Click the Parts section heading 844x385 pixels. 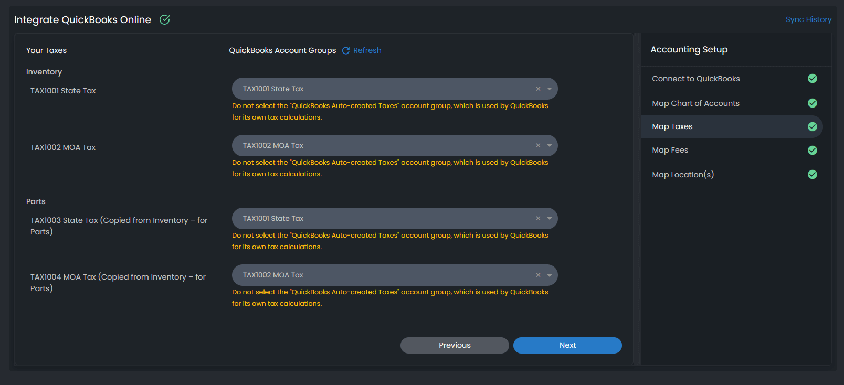36,201
